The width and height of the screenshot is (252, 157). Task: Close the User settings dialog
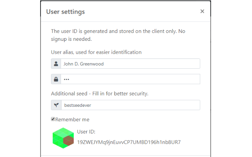click(202, 11)
